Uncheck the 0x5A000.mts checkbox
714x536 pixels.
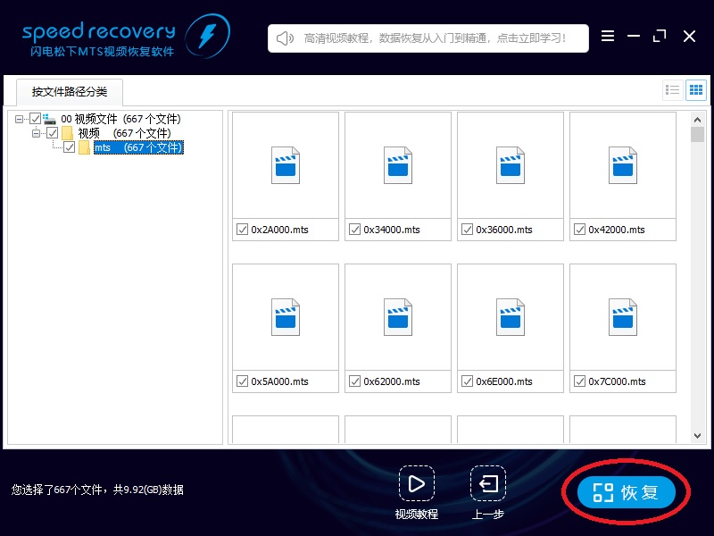click(242, 381)
